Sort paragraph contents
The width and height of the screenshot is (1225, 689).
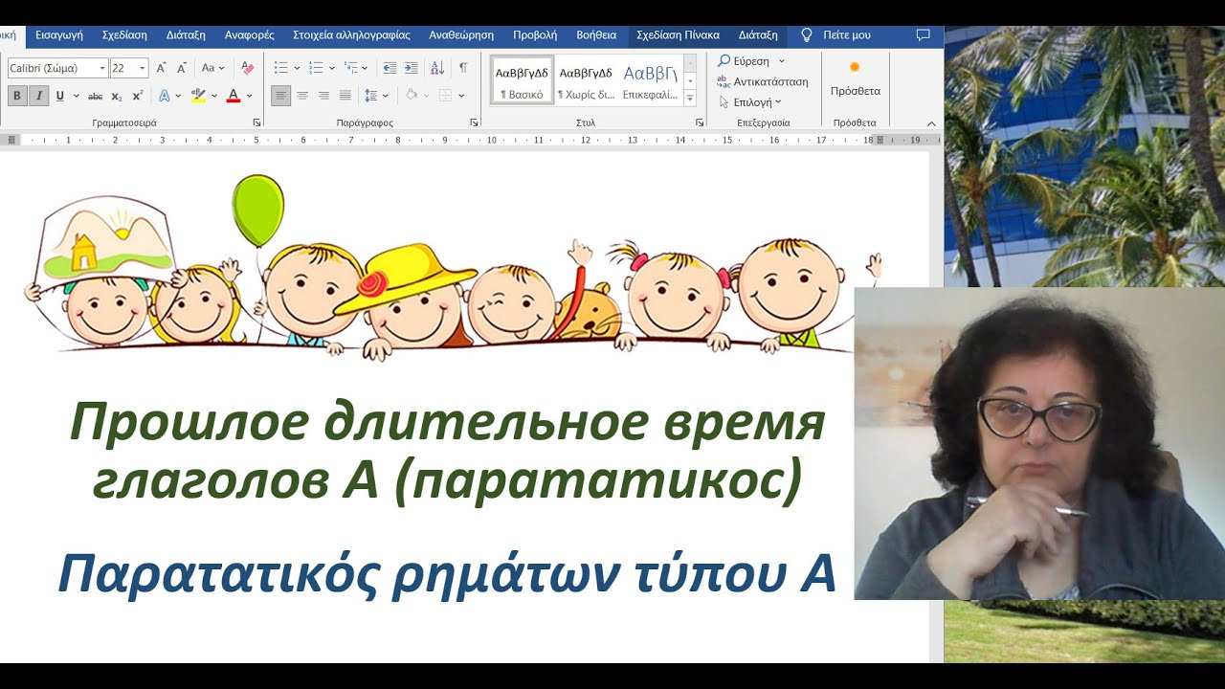(x=437, y=68)
